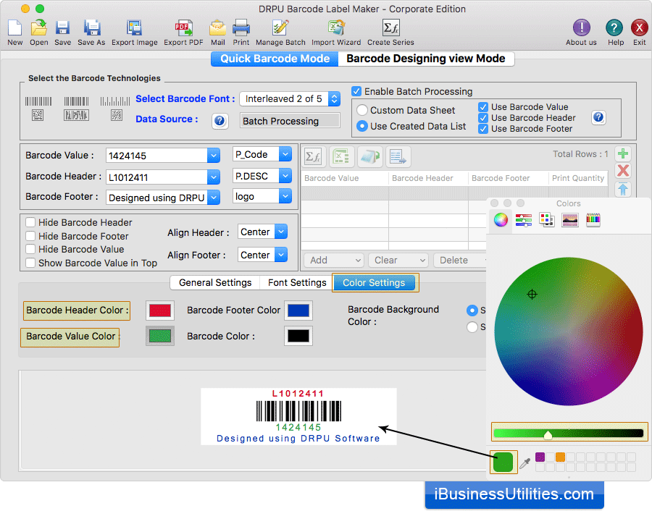Expand the Barcode Footer combo box arrow
Viewport: 652px width, 511px height.
pos(213,198)
